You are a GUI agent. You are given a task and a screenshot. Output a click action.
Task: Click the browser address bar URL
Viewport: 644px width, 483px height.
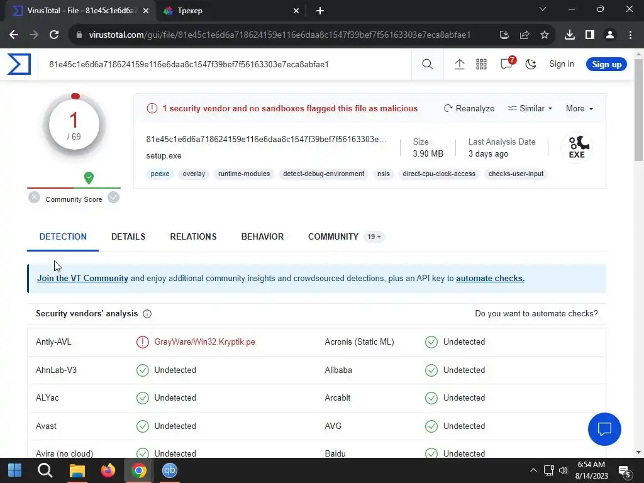(279, 35)
